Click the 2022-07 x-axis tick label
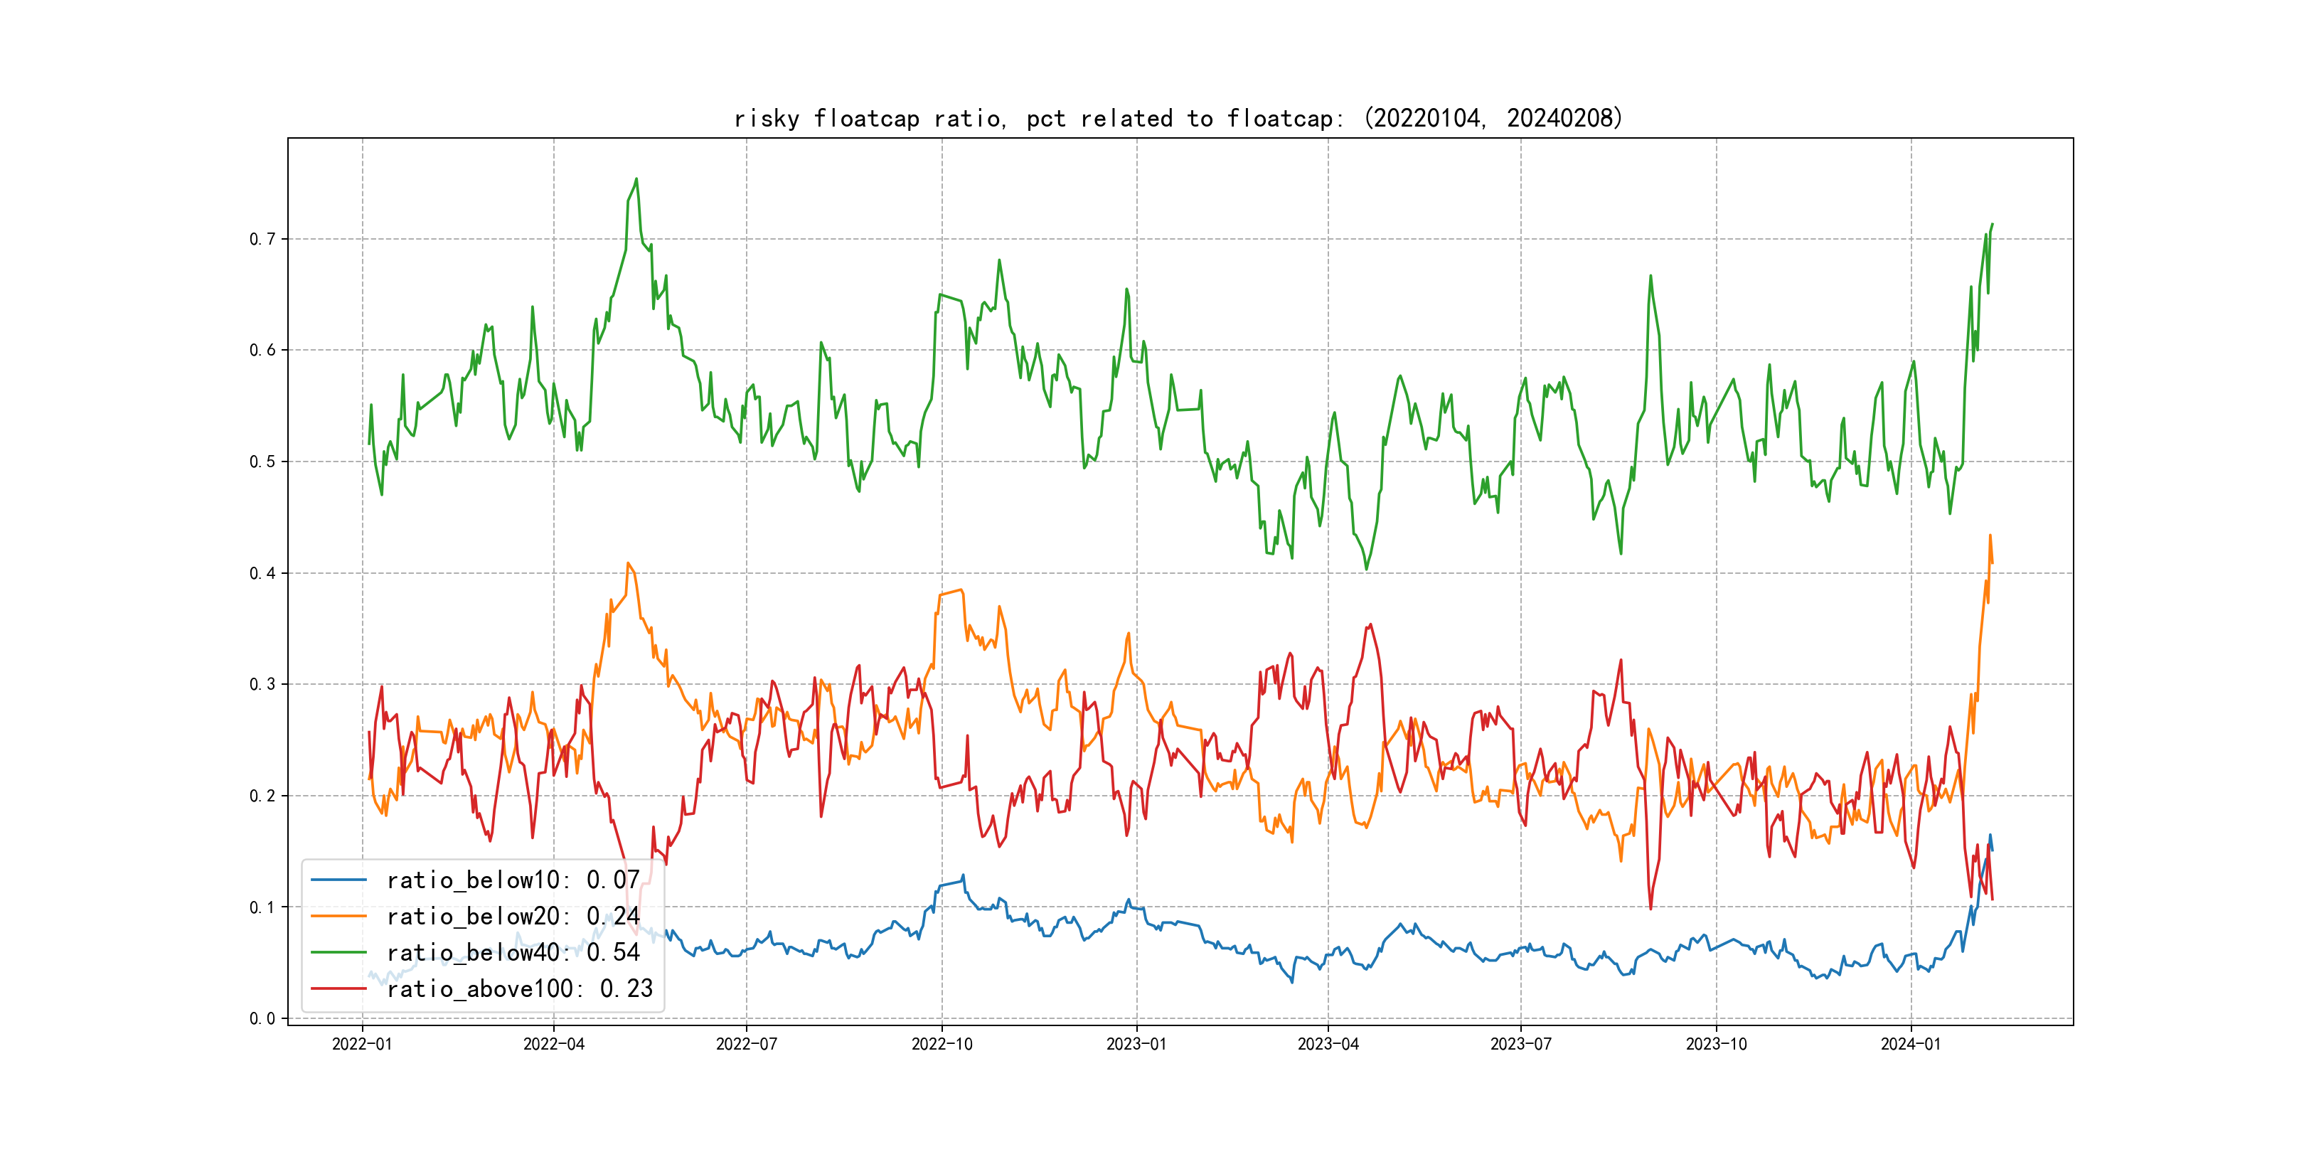 click(746, 1044)
